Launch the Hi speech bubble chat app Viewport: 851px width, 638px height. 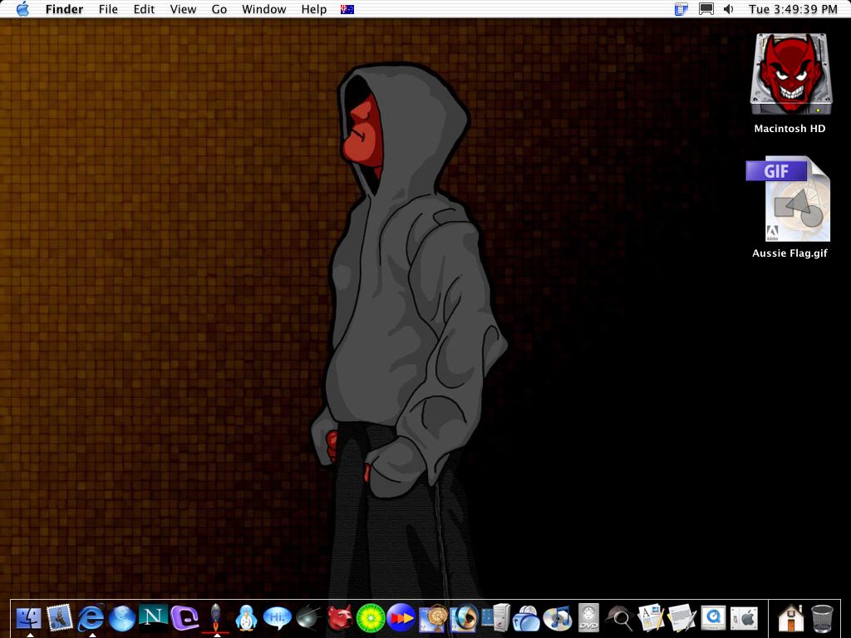[x=278, y=618]
